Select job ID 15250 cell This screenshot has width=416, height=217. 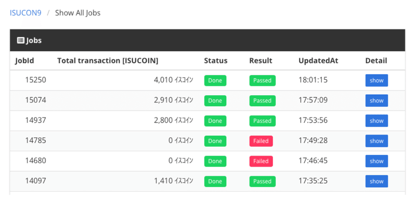[x=35, y=80]
